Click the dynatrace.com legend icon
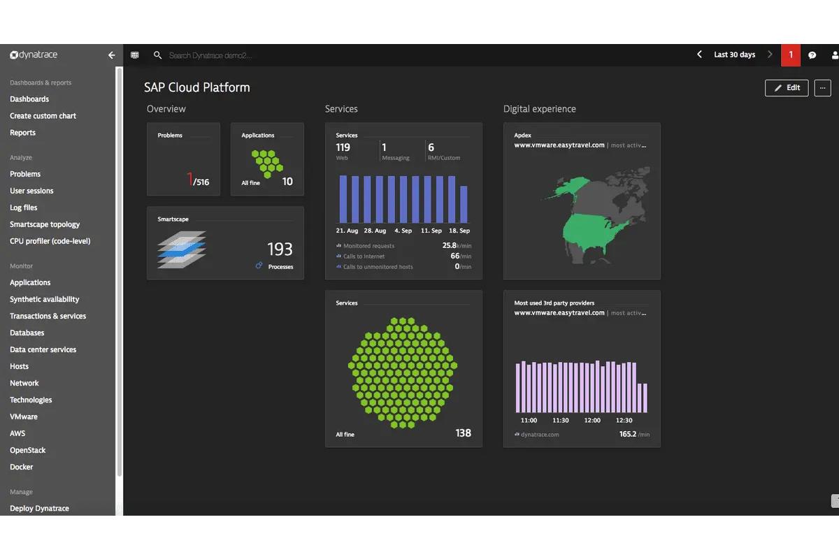 pyautogui.click(x=517, y=435)
